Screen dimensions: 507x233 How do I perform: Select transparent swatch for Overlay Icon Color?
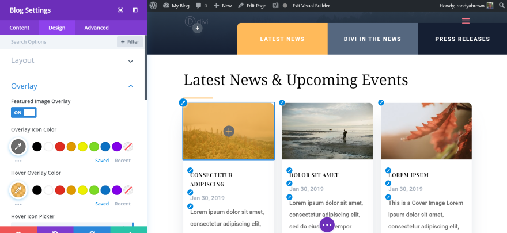tap(128, 147)
